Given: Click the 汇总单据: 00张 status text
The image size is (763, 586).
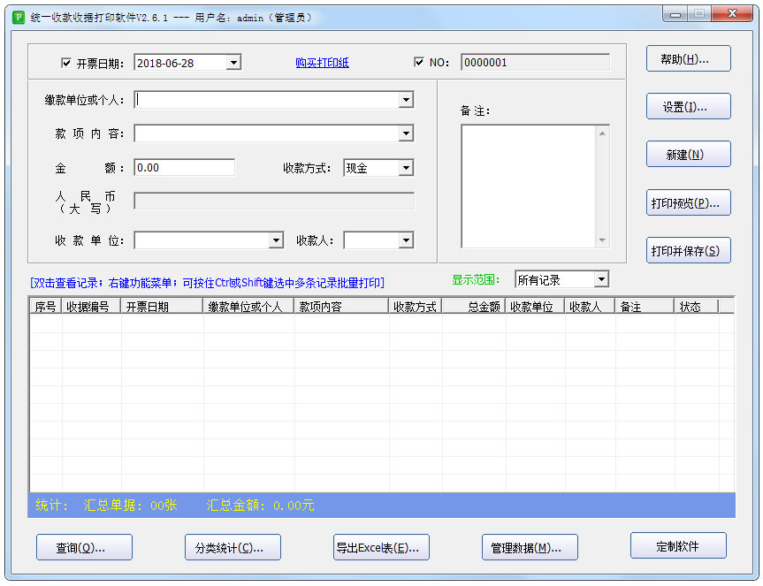Looking at the screenshot, I should click(131, 506).
